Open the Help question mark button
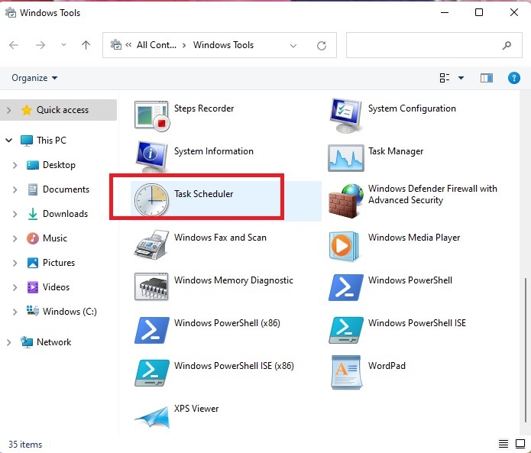Viewport: 531px width, 453px height. (513, 78)
